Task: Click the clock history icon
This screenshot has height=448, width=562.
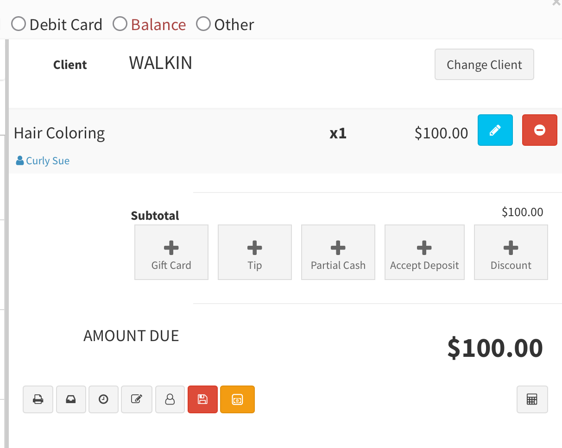Action: (x=104, y=399)
